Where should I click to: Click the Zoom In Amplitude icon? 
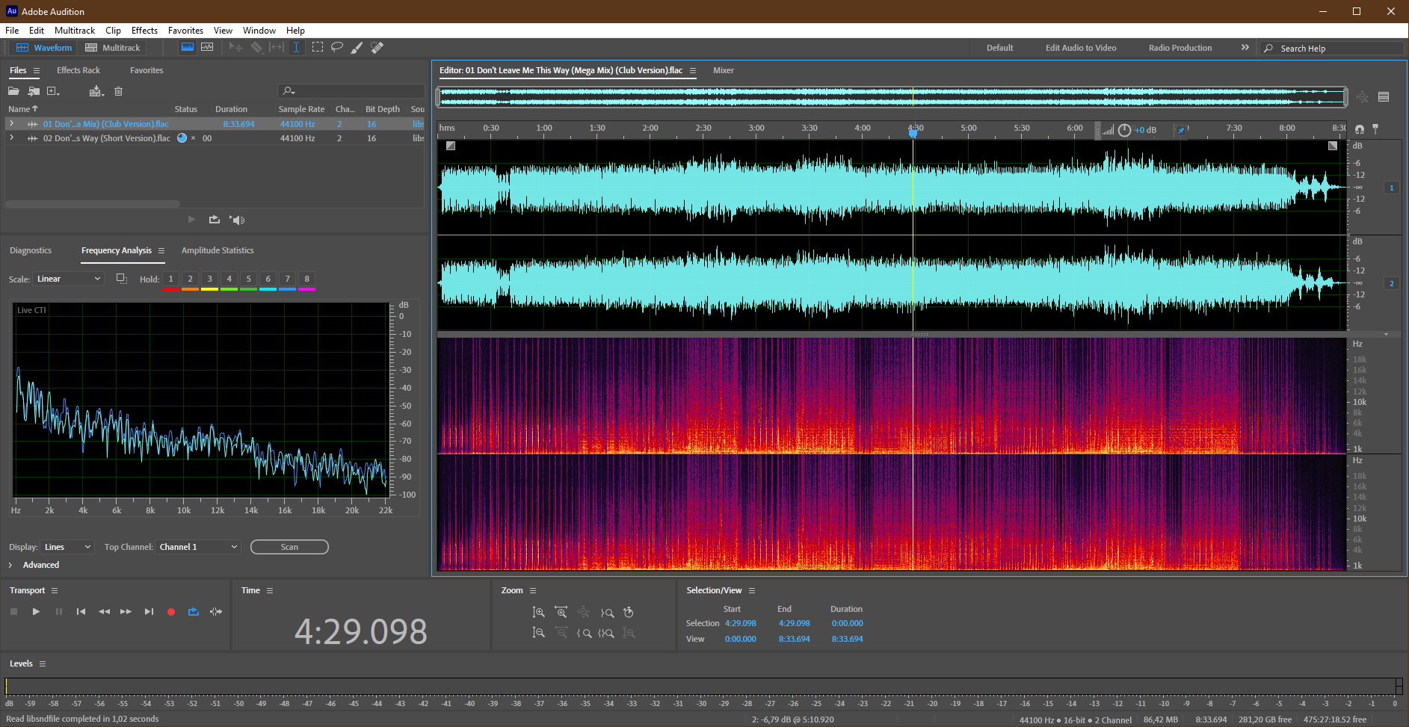pyautogui.click(x=538, y=612)
